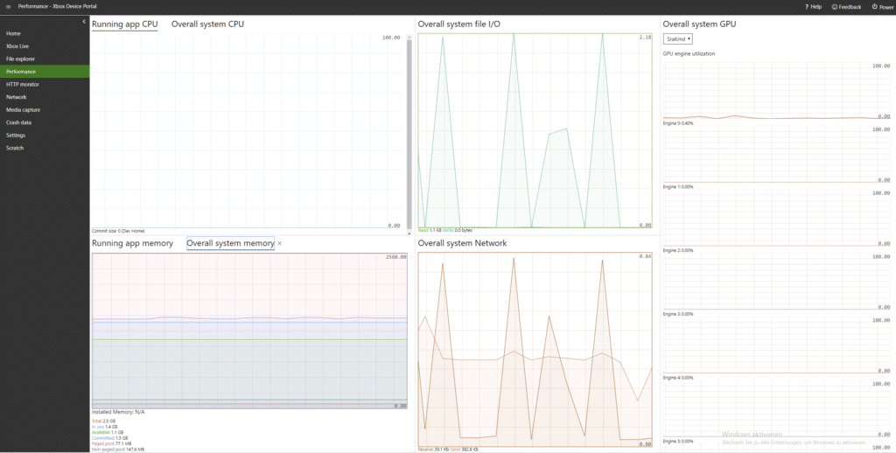Switch to the Running app CPU tab

(x=124, y=24)
